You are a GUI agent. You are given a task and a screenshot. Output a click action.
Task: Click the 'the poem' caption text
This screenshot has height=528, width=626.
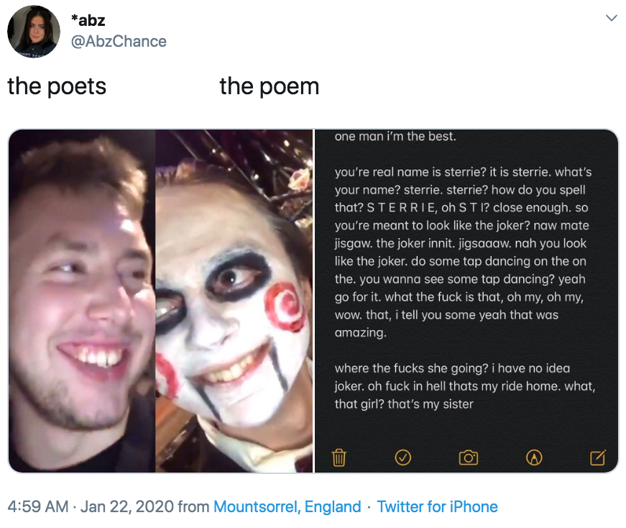pyautogui.click(x=269, y=86)
